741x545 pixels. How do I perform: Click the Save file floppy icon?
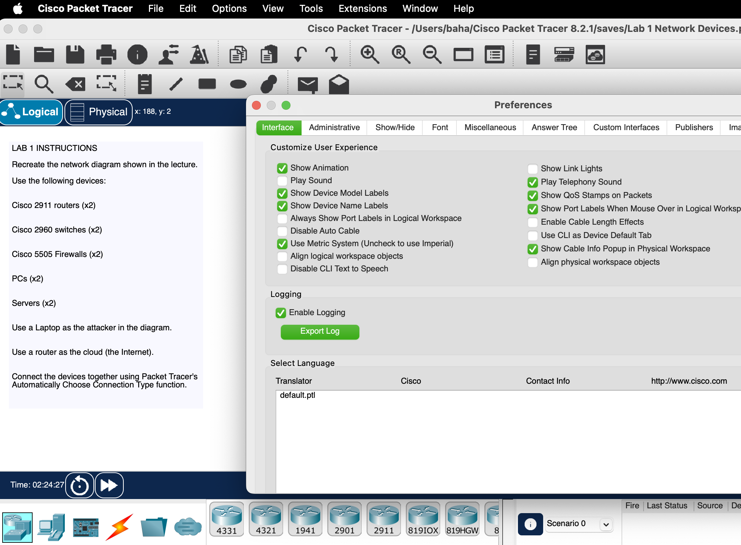point(75,54)
